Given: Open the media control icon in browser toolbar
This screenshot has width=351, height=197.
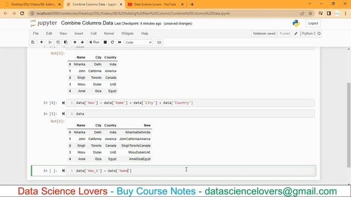Looking at the screenshot, I should pos(320,13).
